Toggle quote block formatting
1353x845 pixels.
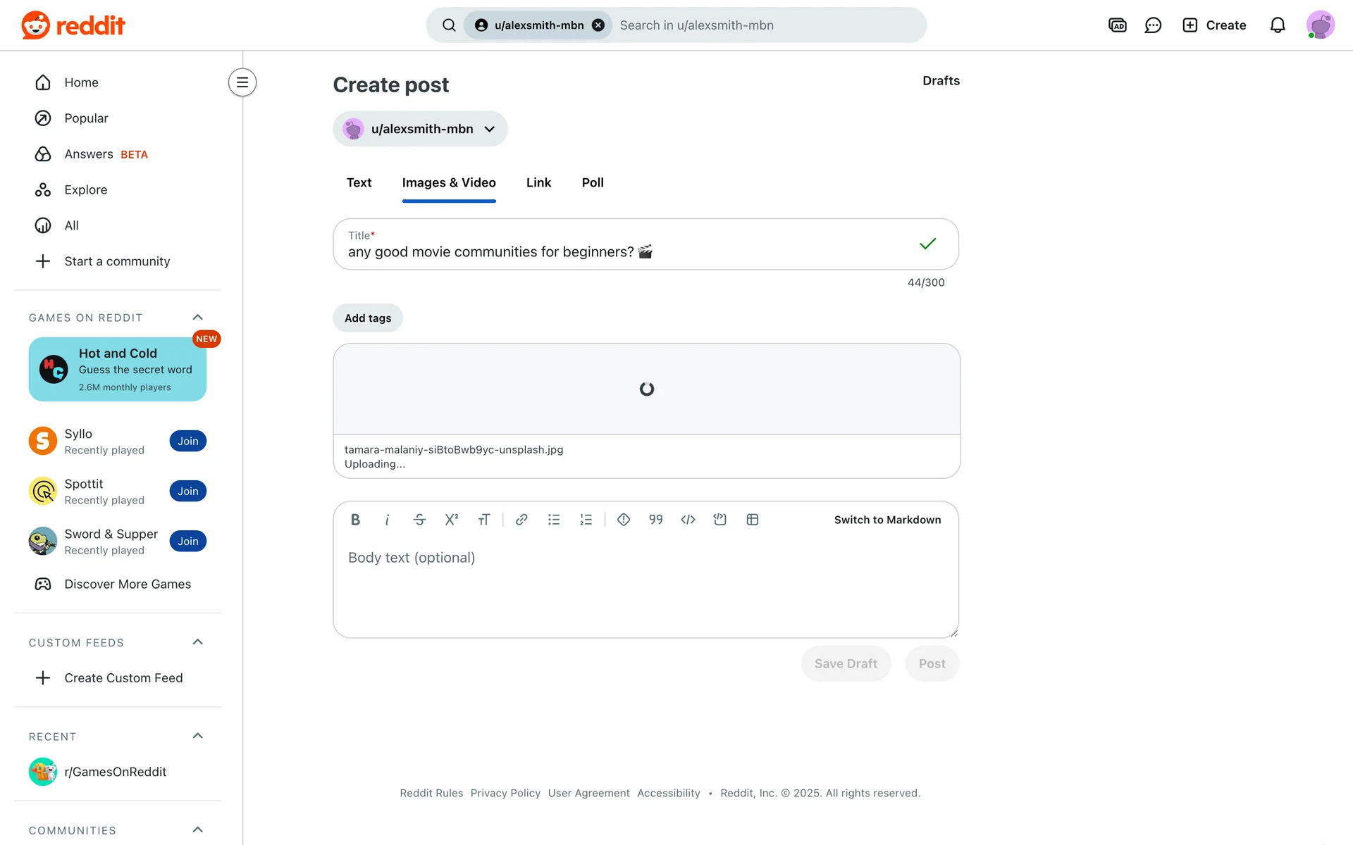click(x=656, y=520)
